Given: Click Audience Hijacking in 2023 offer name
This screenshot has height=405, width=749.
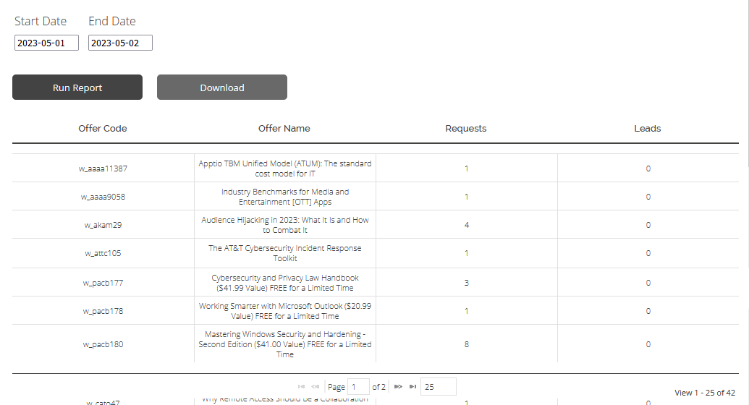Looking at the screenshot, I should point(285,224).
